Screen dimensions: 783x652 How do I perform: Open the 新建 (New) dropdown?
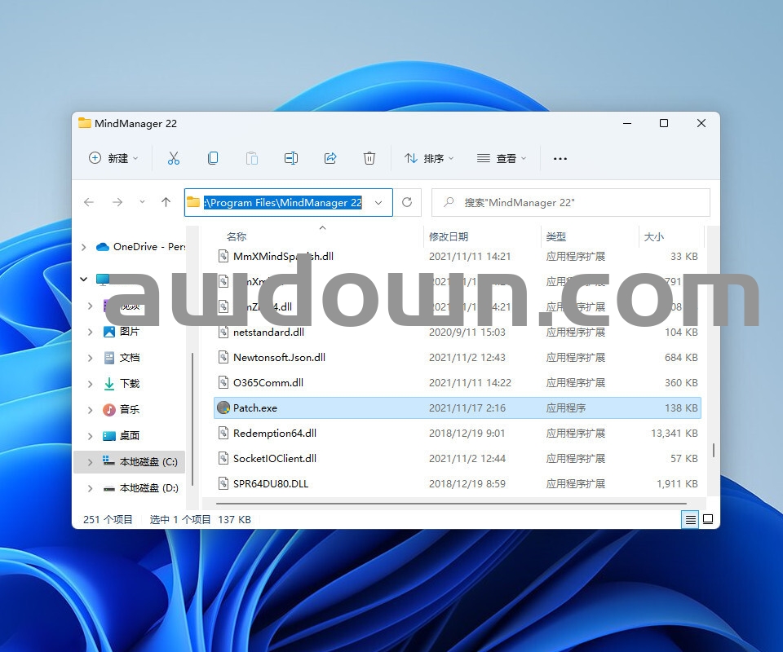pyautogui.click(x=113, y=158)
